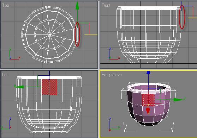Click the Front viewport label
Viewport: 197px width, 138px height.
[106, 5]
